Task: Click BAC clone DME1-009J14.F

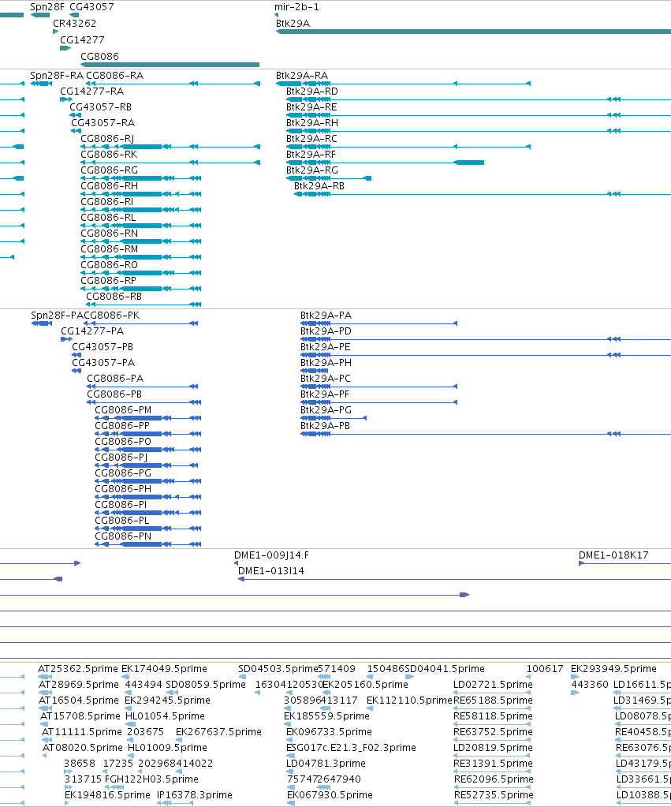Action: point(272,555)
